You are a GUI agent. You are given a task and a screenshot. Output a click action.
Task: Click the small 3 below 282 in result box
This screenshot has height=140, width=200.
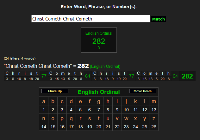(99, 48)
